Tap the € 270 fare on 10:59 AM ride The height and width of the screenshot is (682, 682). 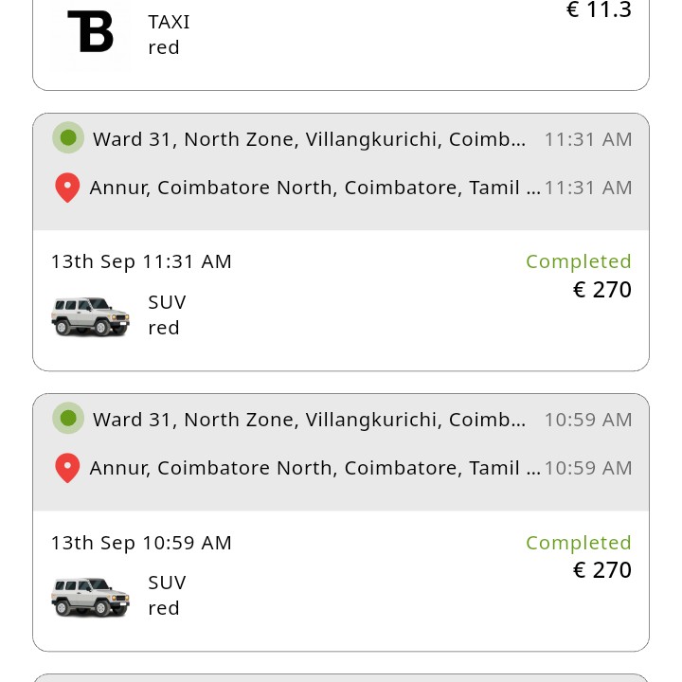[x=601, y=570]
